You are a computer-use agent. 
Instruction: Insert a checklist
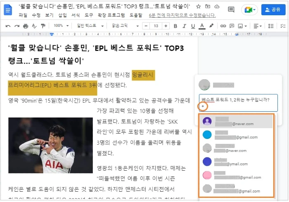(283, 26)
